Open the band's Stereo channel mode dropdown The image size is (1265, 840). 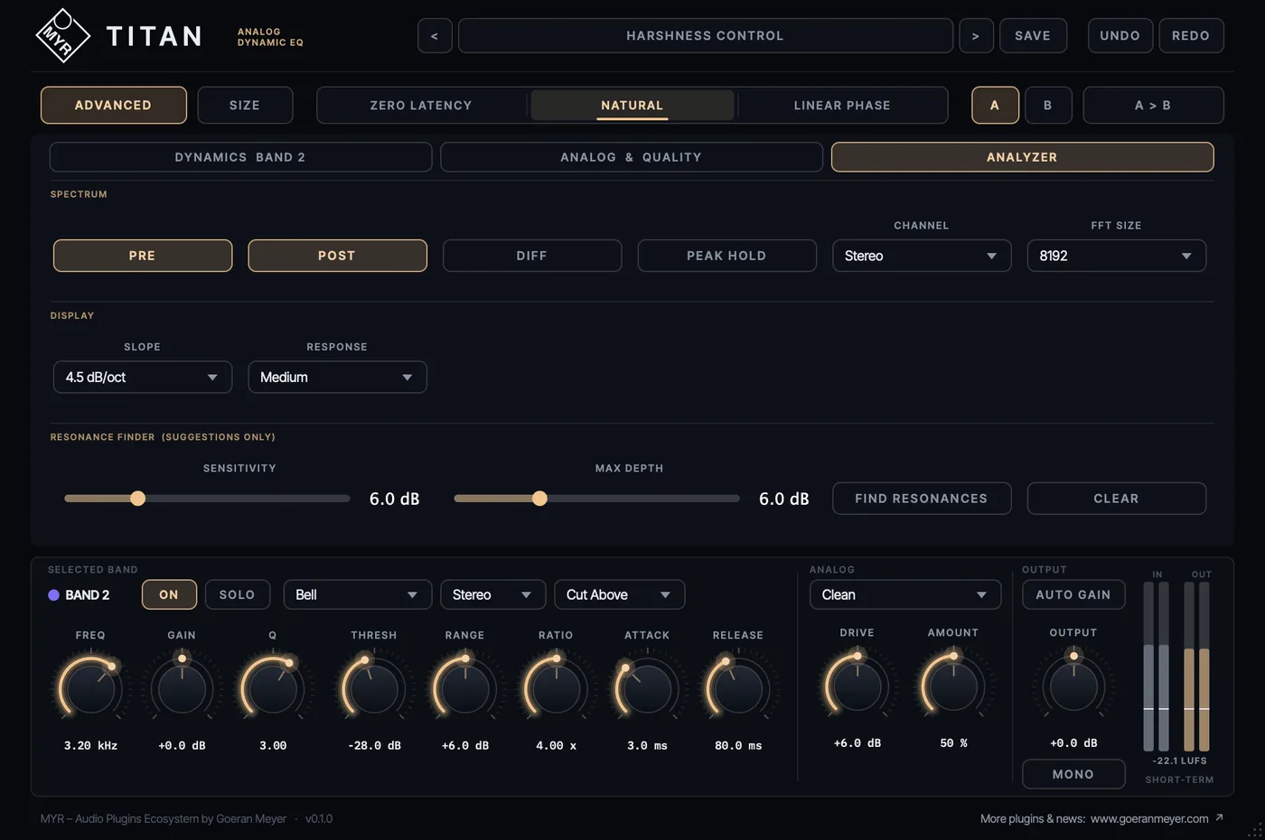pos(492,594)
